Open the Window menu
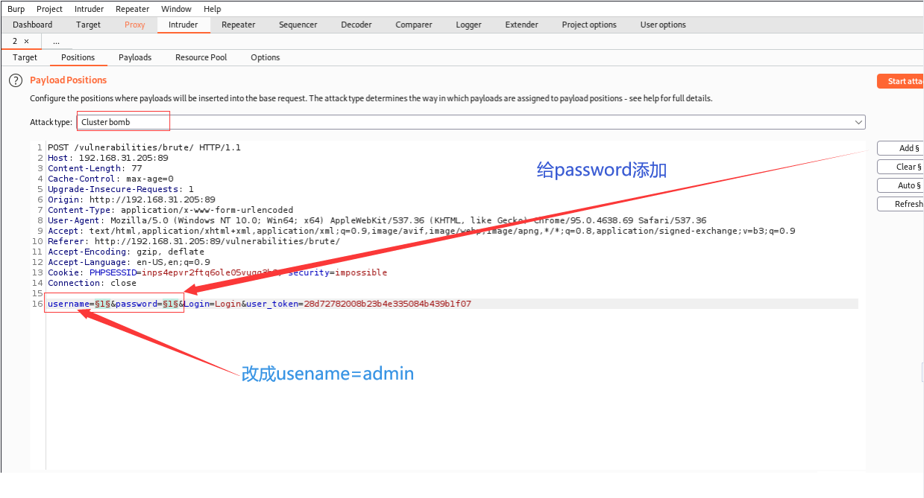Screen dimensions: 924x498 click(x=176, y=9)
